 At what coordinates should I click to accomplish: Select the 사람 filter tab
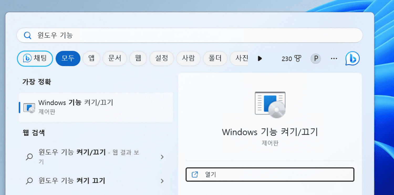click(188, 58)
